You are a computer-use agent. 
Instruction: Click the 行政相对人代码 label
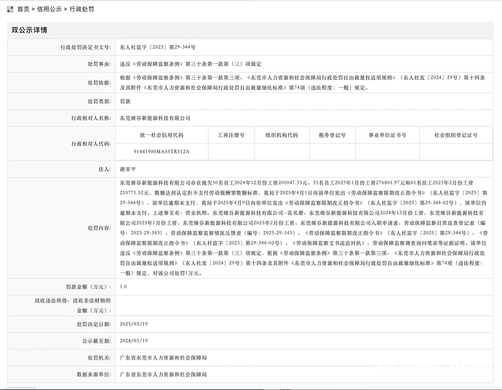pos(91,144)
